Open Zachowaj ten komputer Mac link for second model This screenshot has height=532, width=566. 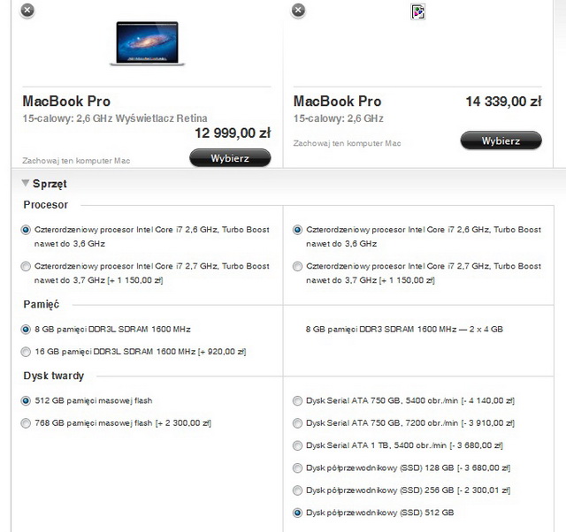(347, 143)
